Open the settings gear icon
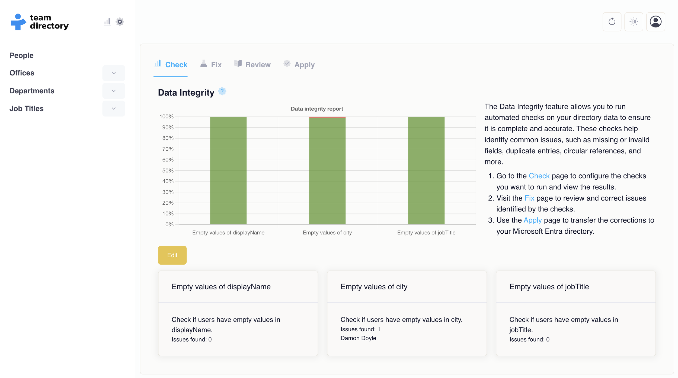This screenshot has width=678, height=378. coord(120,22)
